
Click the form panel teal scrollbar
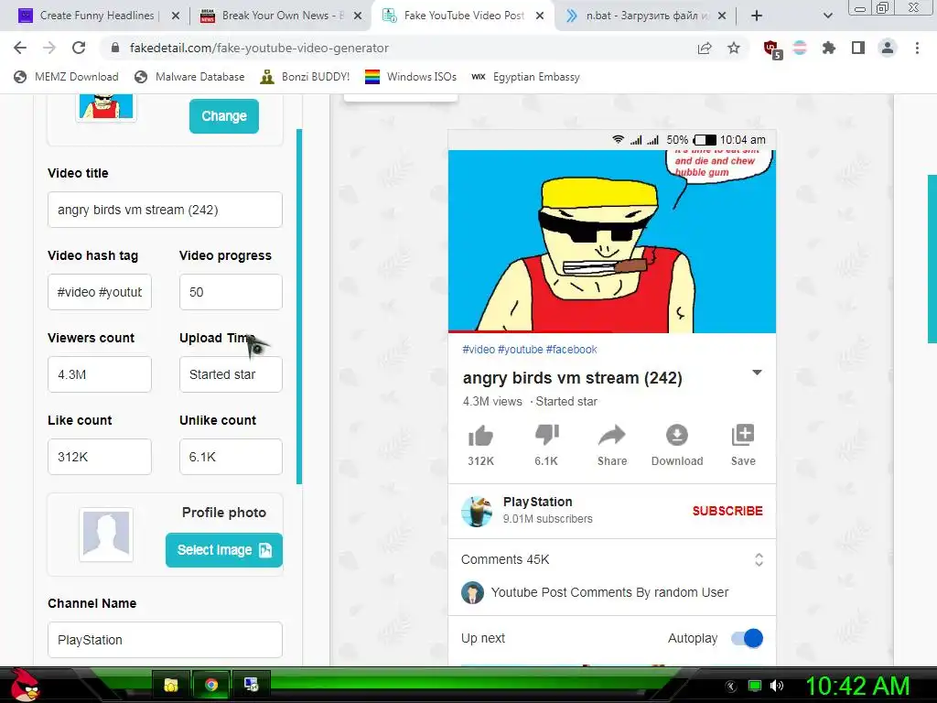pos(299,306)
